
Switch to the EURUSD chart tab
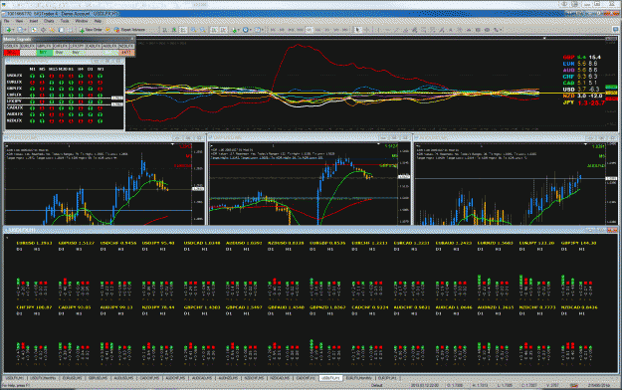pos(72,378)
